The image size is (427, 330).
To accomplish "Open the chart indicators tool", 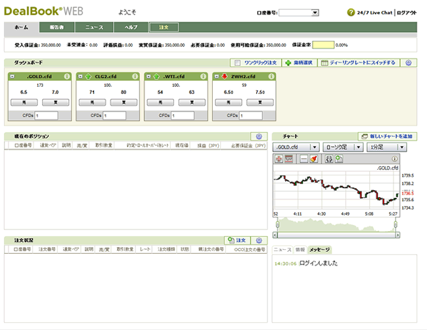I will 288,159.
